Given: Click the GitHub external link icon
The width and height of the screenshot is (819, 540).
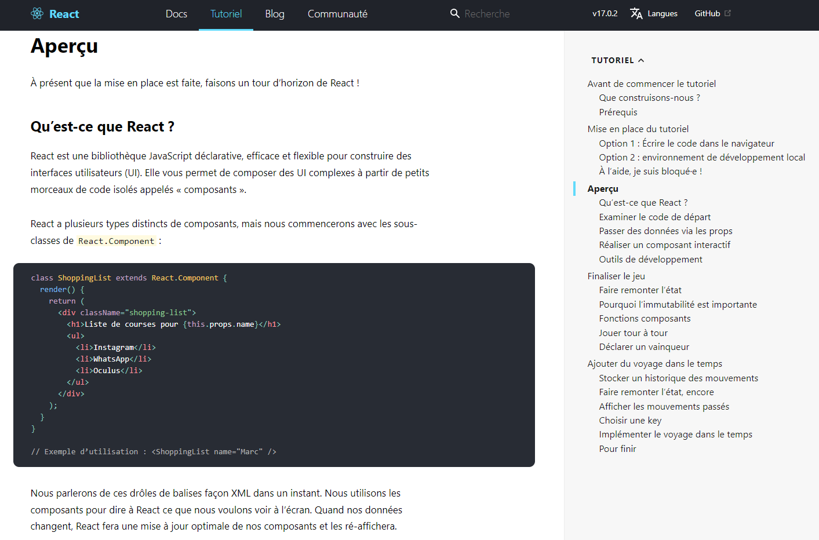Looking at the screenshot, I should coord(728,13).
